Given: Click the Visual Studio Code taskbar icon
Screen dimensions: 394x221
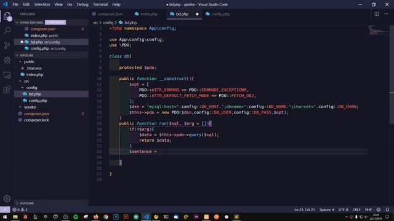Looking at the screenshot, I should tap(146, 217).
